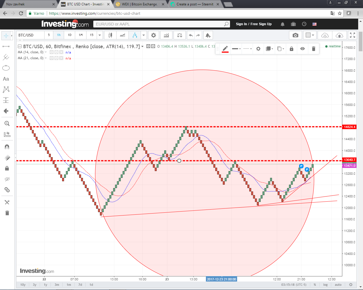Switch to line/area chart type
Image resolution: width=363 pixels, height=290 pixels.
pos(123,35)
